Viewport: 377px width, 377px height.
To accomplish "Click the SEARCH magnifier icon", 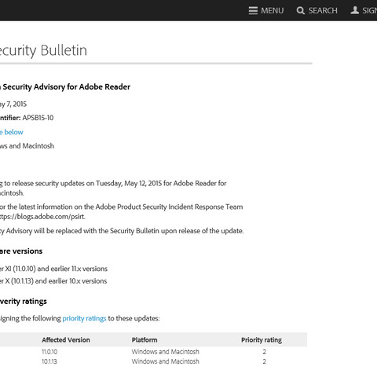I will 301,10.
